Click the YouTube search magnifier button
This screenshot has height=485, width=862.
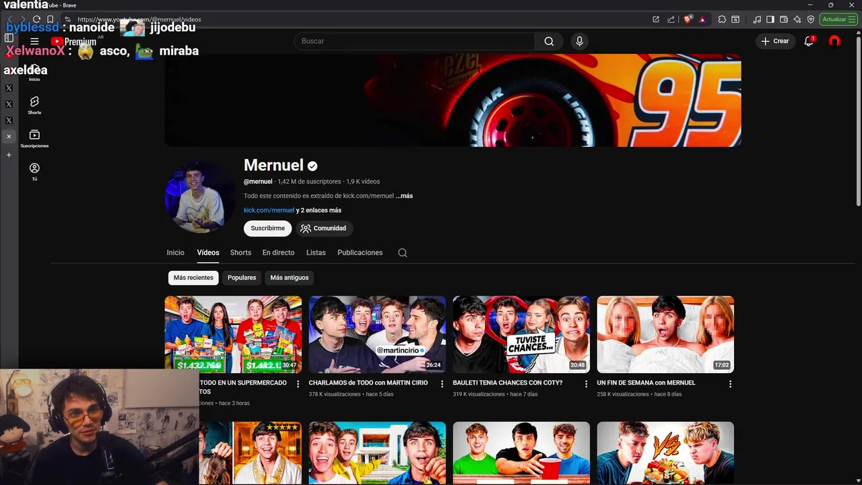[549, 41]
